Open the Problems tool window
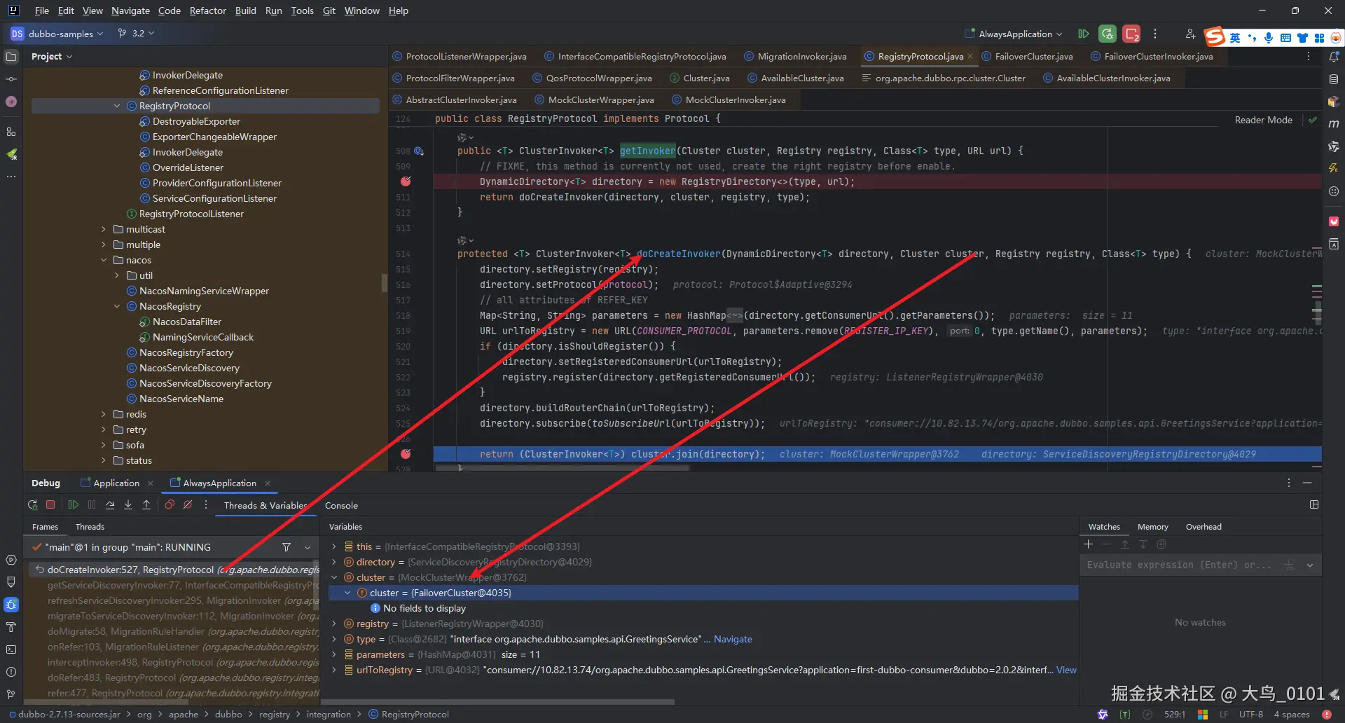The width and height of the screenshot is (1345, 723). coord(11,672)
